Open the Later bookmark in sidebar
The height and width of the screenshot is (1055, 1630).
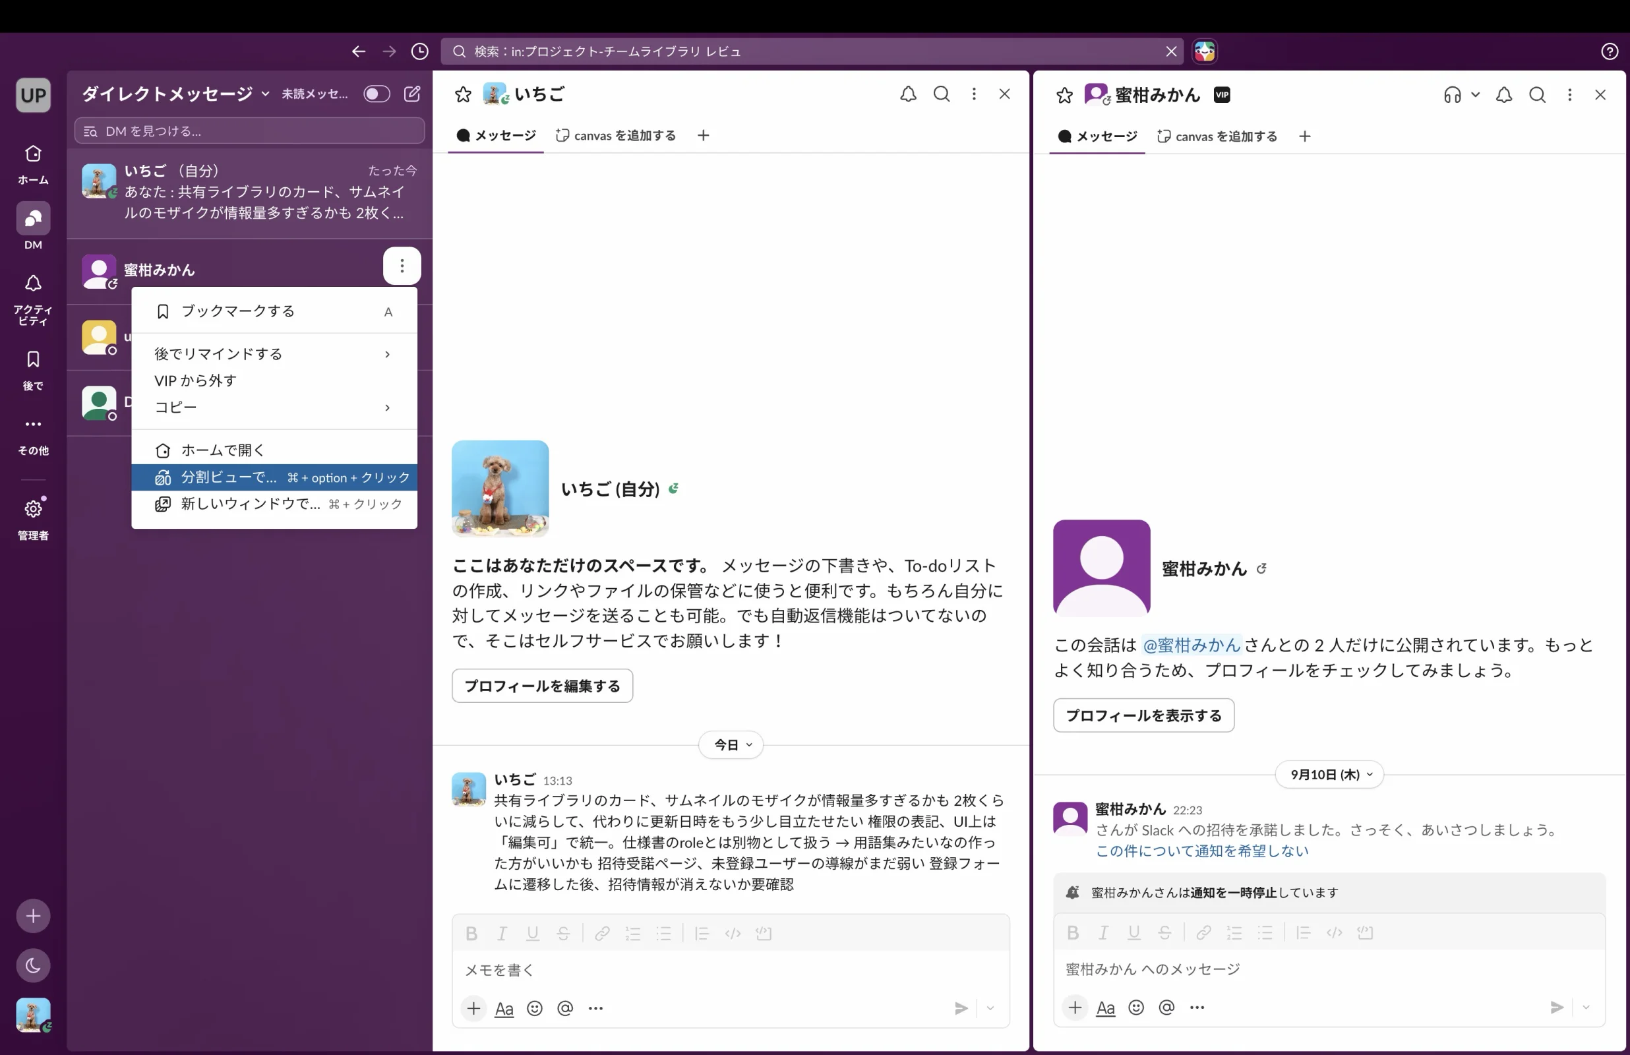33,371
